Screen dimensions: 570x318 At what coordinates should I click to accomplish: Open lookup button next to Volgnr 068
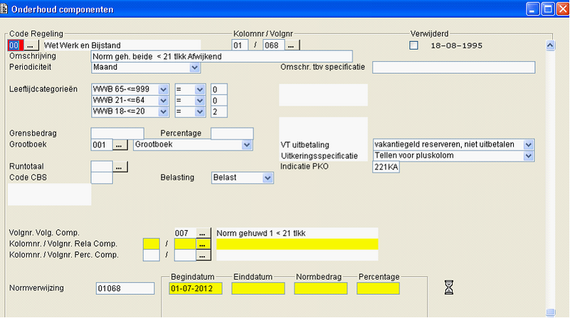292,45
